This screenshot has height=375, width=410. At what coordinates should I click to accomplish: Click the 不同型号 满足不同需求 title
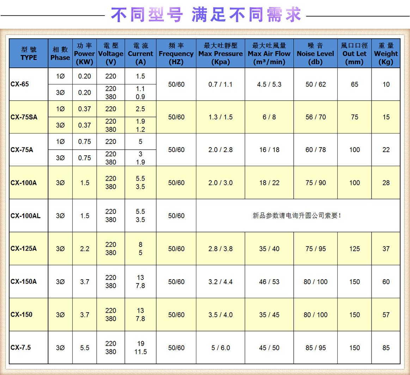(x=205, y=15)
